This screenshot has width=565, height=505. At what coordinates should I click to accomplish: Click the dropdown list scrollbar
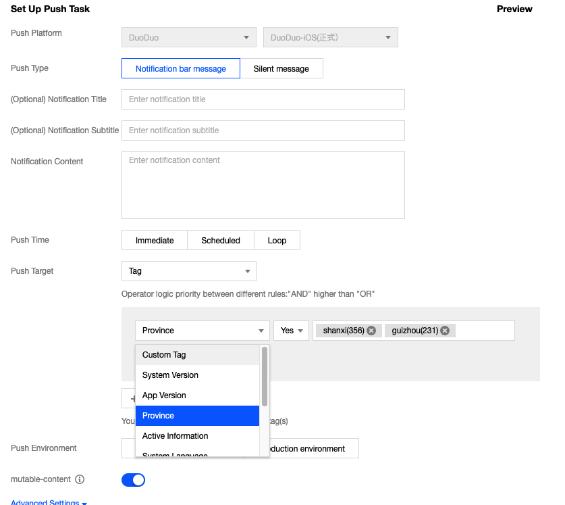point(265,377)
